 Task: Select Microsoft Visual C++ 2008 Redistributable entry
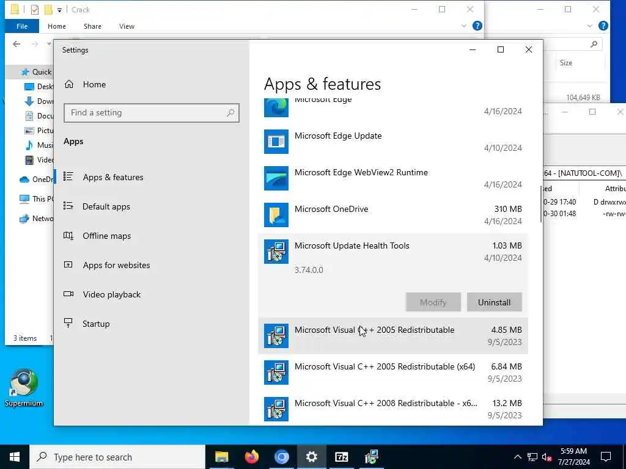[393, 409]
